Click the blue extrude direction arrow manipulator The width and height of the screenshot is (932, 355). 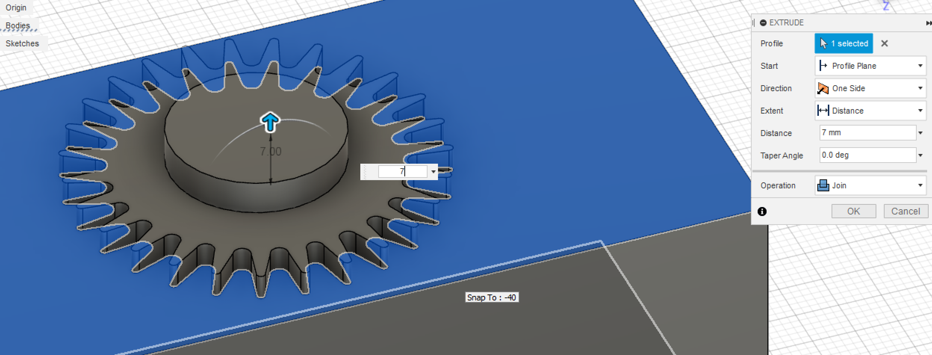270,122
